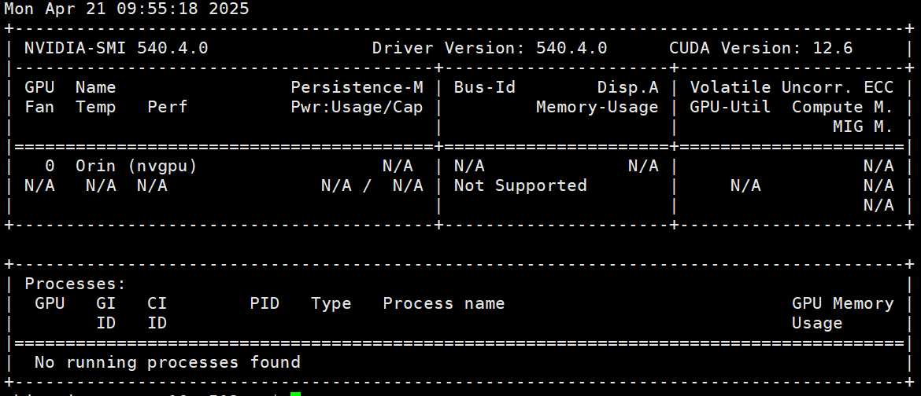
Task: Click the CUDA Version 12.6 text
Action: click(x=760, y=48)
